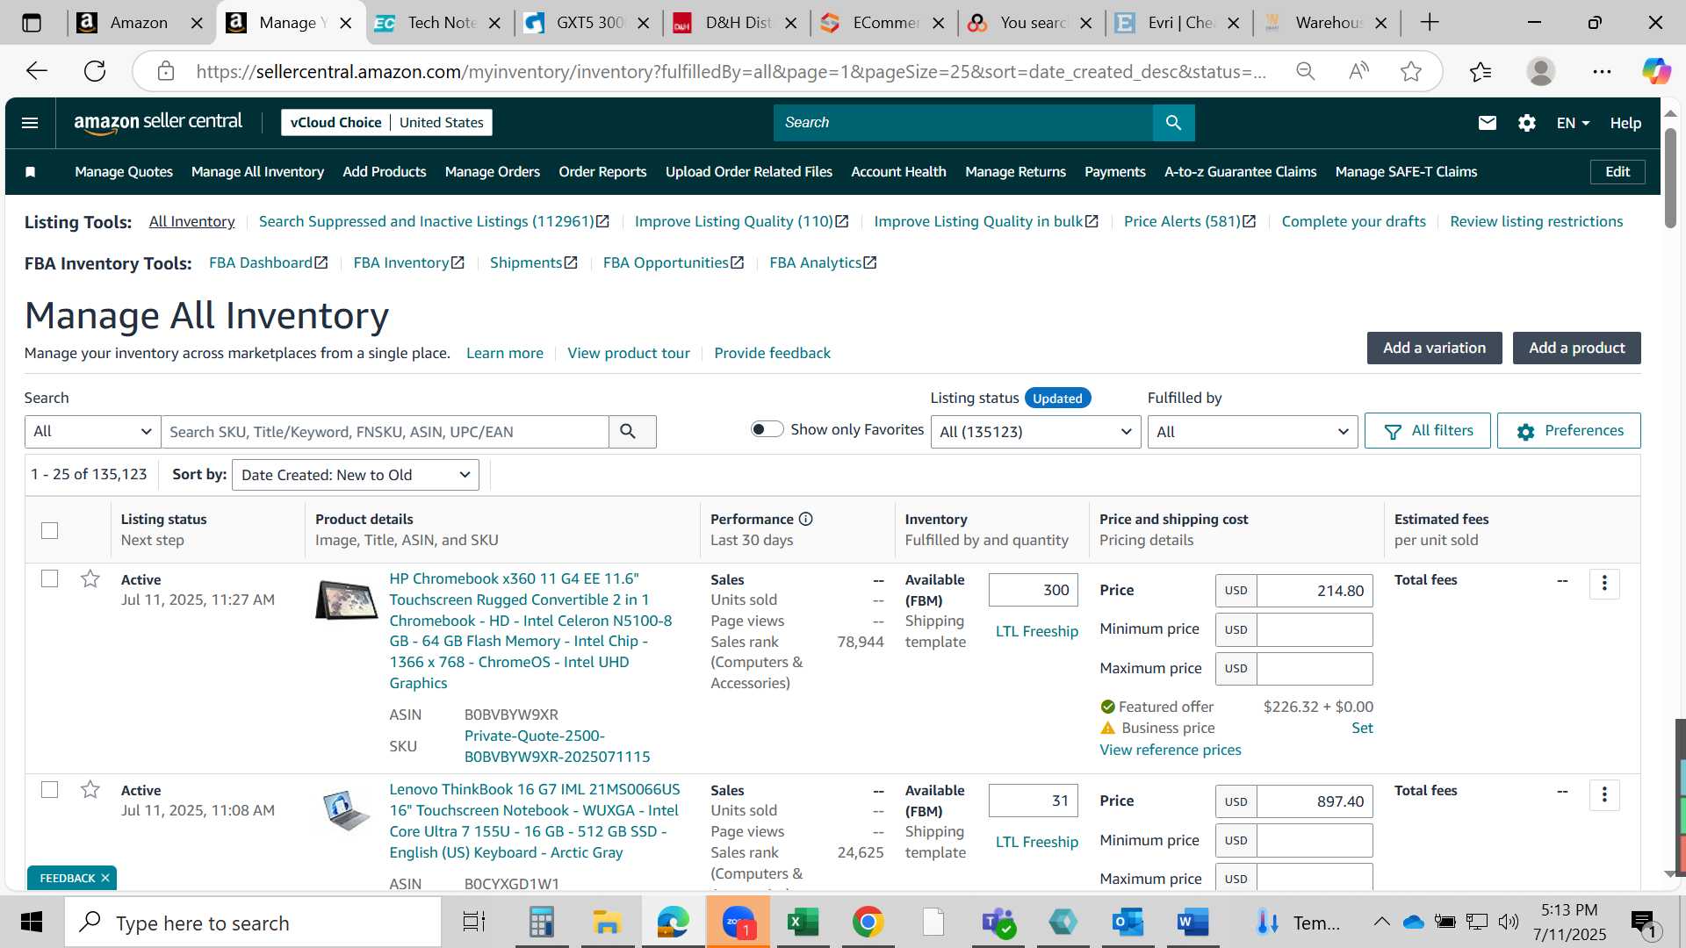Image resolution: width=1686 pixels, height=948 pixels.
Task: Click the read aloud icon in address bar
Action: click(x=1358, y=71)
